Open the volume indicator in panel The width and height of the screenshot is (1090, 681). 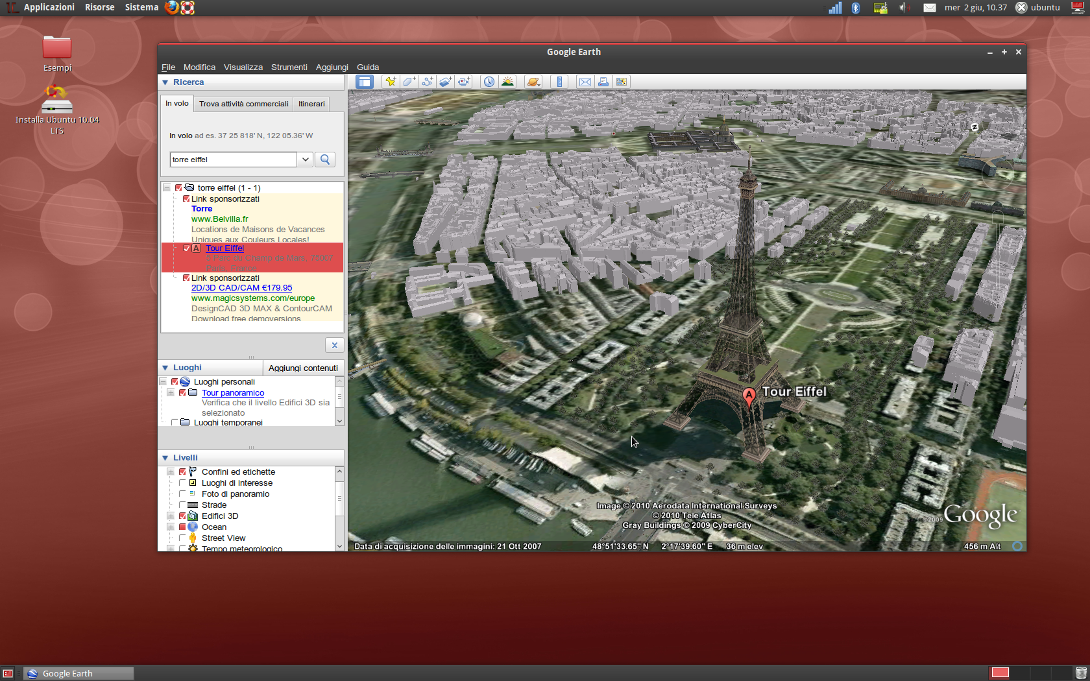pyautogui.click(x=904, y=7)
